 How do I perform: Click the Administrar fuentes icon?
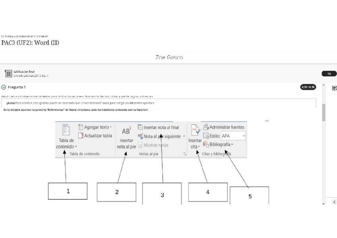click(x=205, y=127)
